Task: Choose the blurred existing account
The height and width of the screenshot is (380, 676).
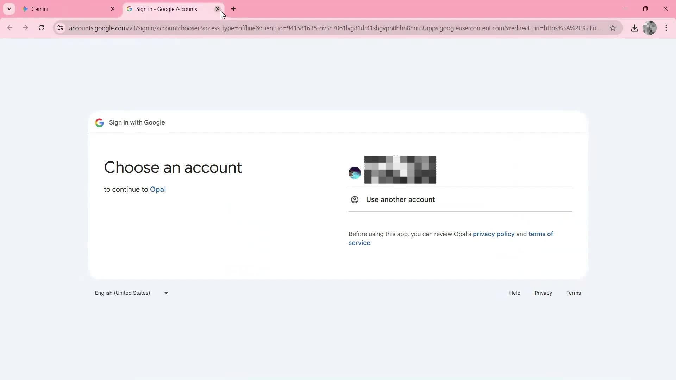Action: point(400,170)
